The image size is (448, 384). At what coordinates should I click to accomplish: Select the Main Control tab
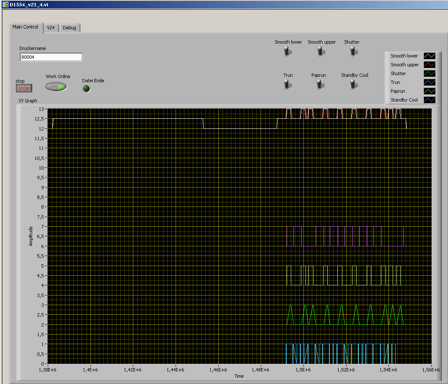click(25, 27)
